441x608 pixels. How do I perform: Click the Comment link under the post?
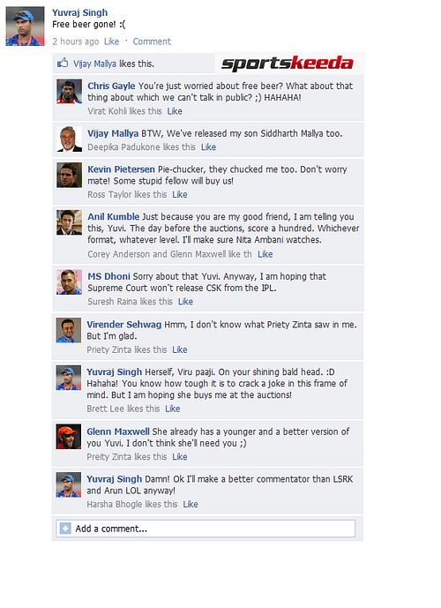152,41
